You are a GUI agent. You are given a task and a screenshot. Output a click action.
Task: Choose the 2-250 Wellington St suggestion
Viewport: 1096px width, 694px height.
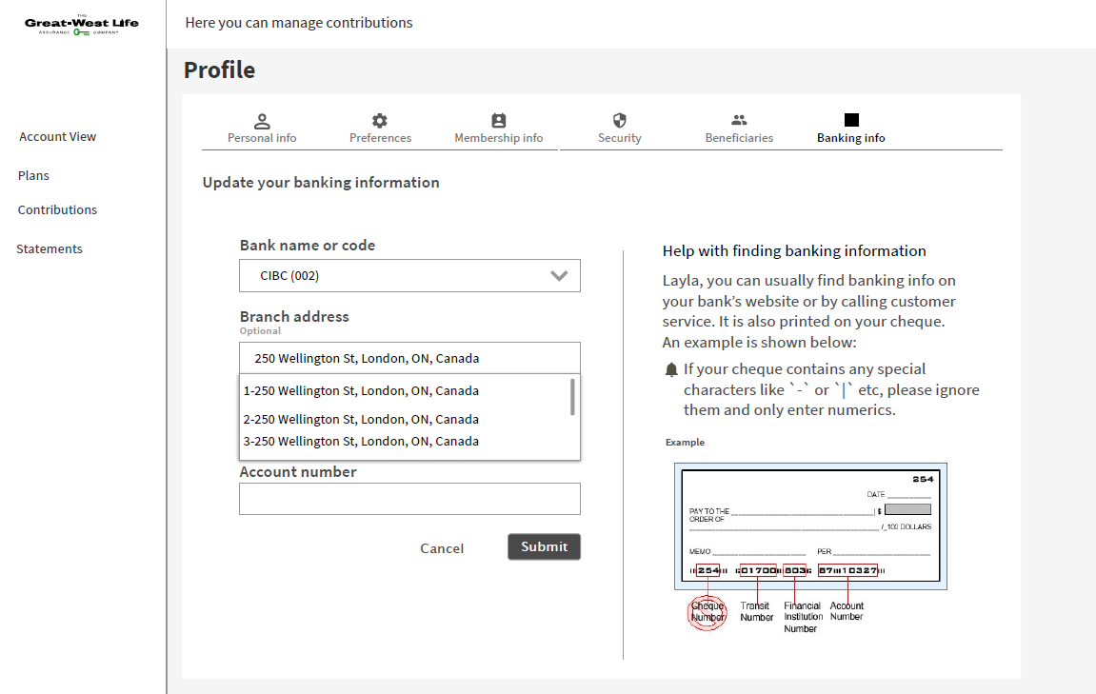(x=361, y=419)
